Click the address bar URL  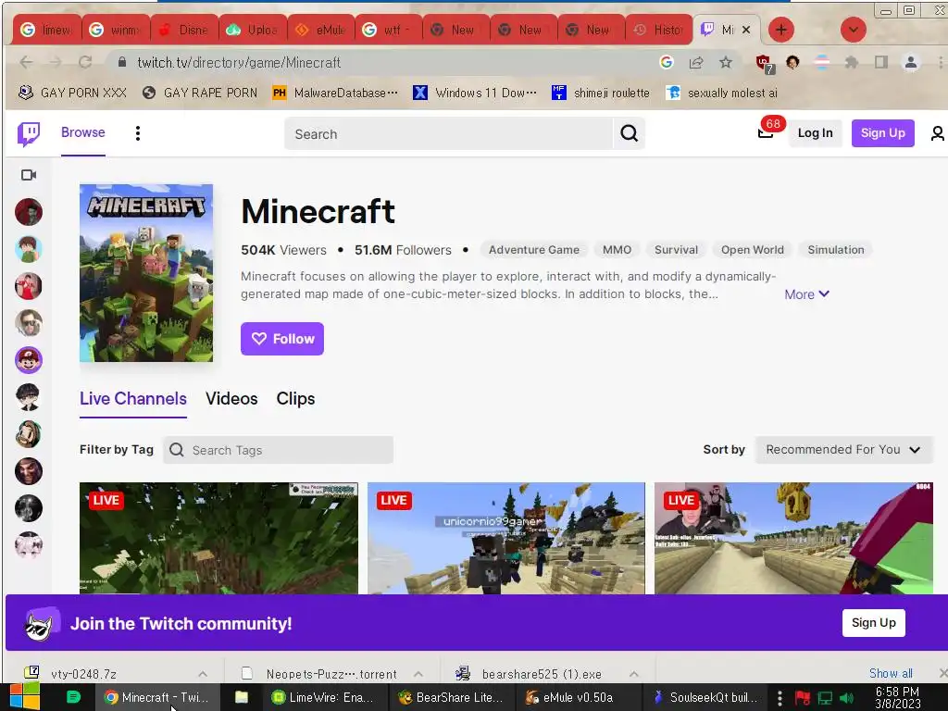[x=239, y=62]
